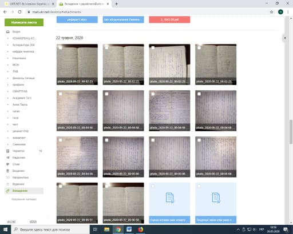The image size is (293, 234).
Task: Open the starred messages icon in sidebar
Action: tap(8, 184)
